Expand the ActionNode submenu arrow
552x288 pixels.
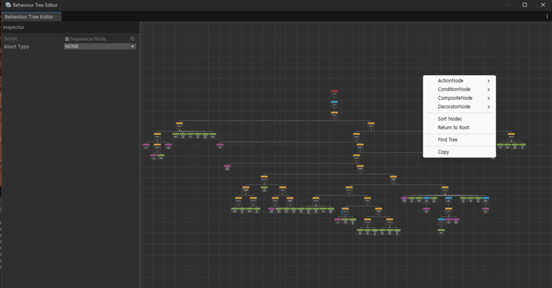(x=488, y=81)
